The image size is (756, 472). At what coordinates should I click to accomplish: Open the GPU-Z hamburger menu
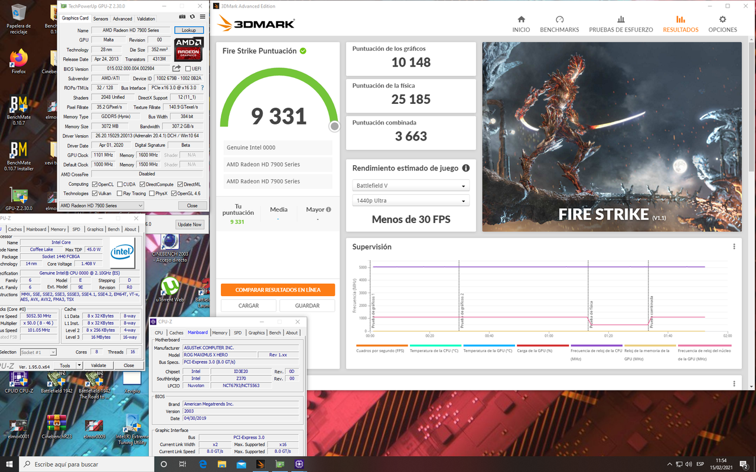203,17
